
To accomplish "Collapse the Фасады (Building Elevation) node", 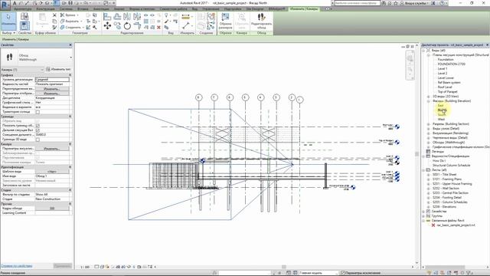I will pos(429,101).
